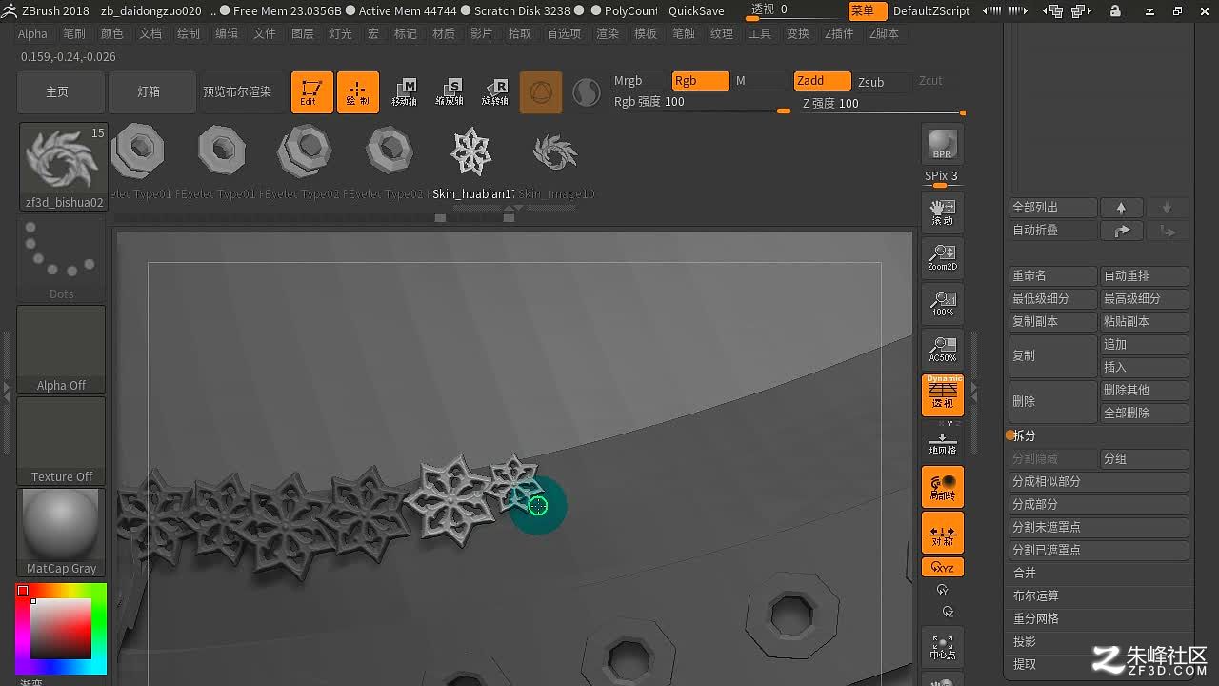Viewport: 1219px width, 686px height.
Task: Open the Texture Off selector
Action: [x=61, y=441]
